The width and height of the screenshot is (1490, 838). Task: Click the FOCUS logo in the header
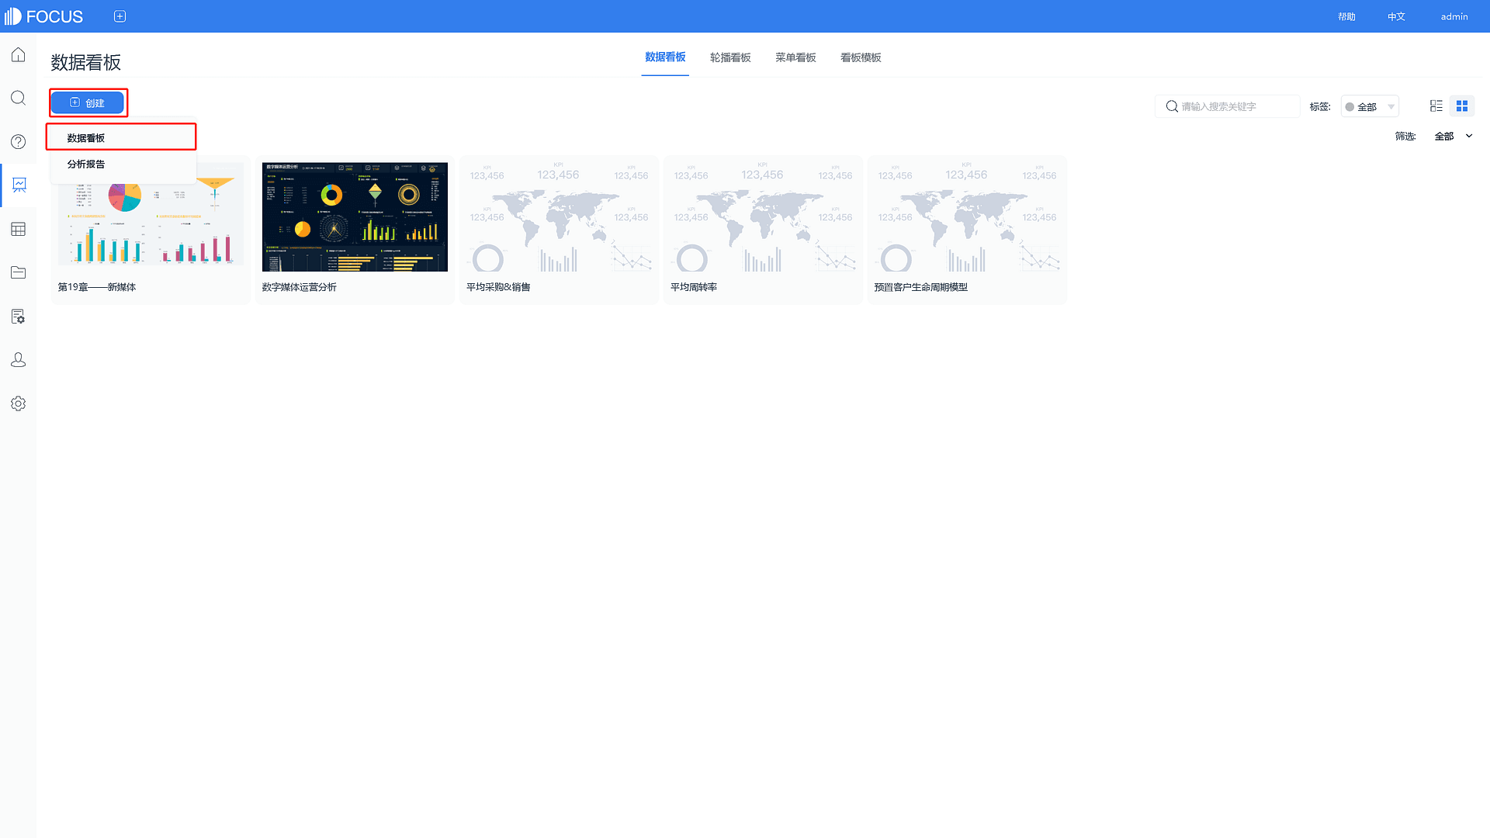[43, 16]
